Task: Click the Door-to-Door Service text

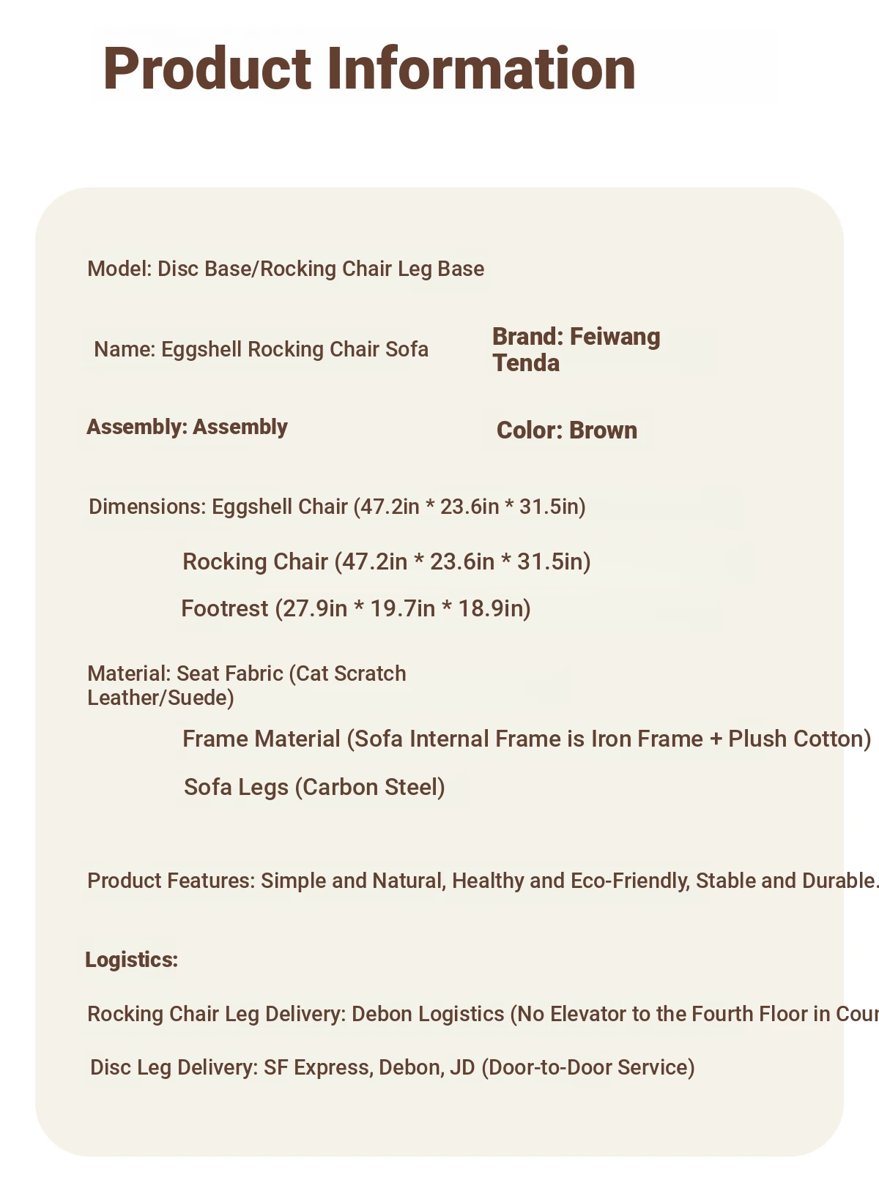Action: pos(588,1067)
